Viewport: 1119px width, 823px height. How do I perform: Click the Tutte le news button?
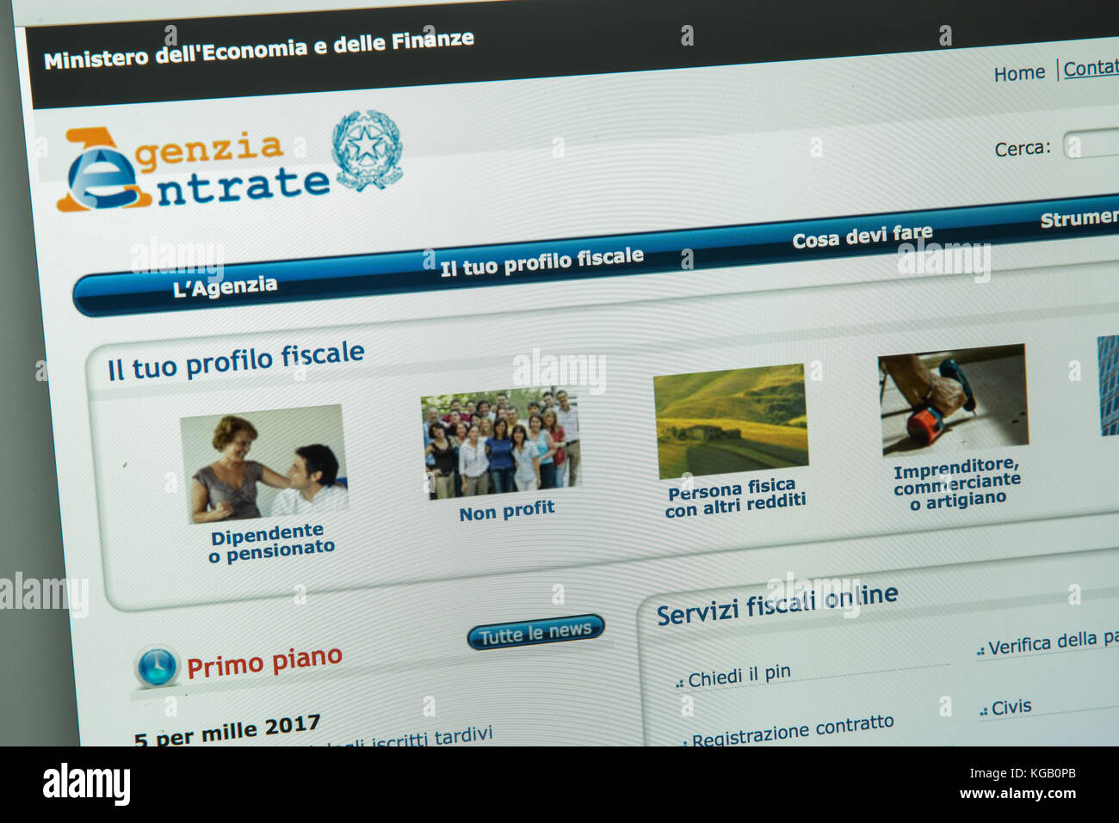click(535, 633)
